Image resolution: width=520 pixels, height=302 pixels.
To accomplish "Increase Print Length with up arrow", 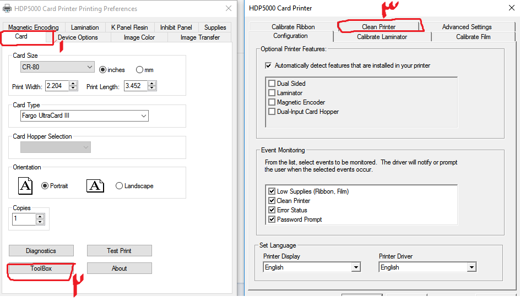I will [152, 84].
